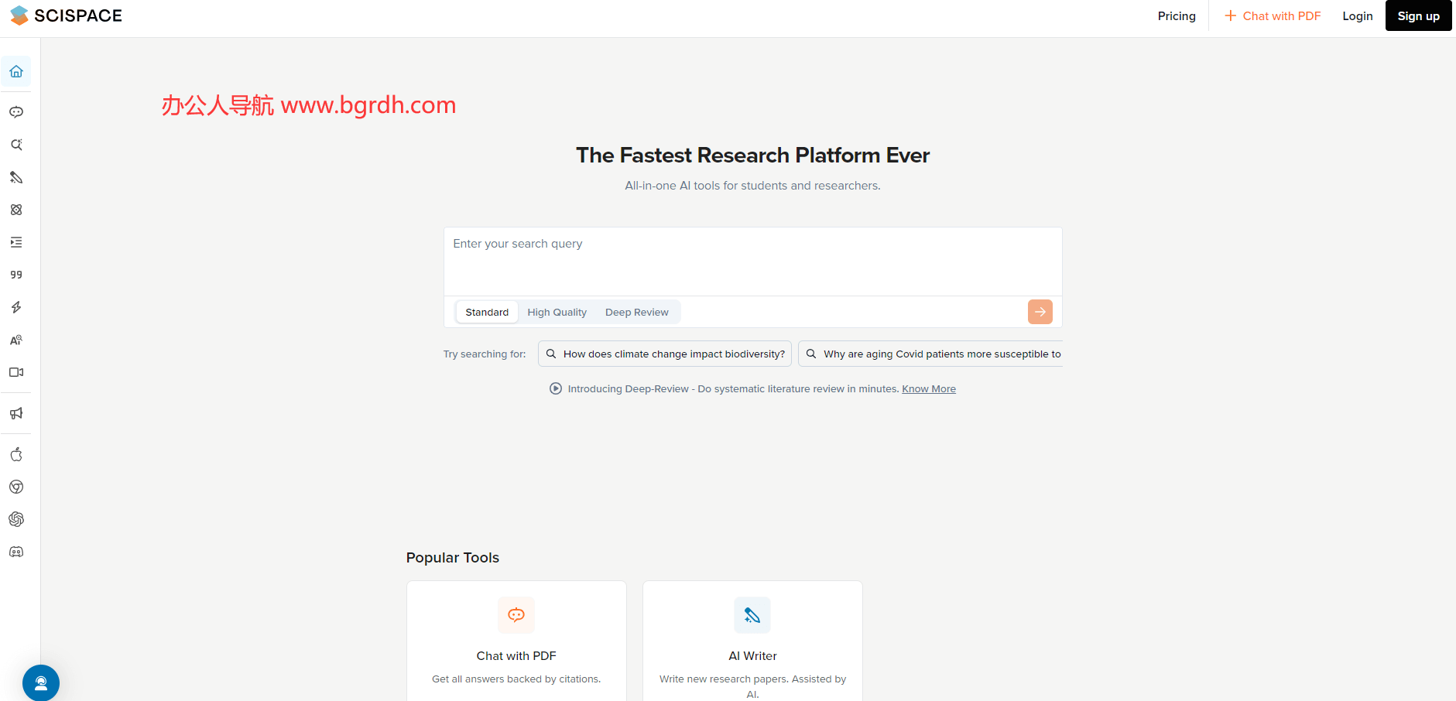1456x701 pixels.
Task: Focus the search query text box
Action: 752,261
